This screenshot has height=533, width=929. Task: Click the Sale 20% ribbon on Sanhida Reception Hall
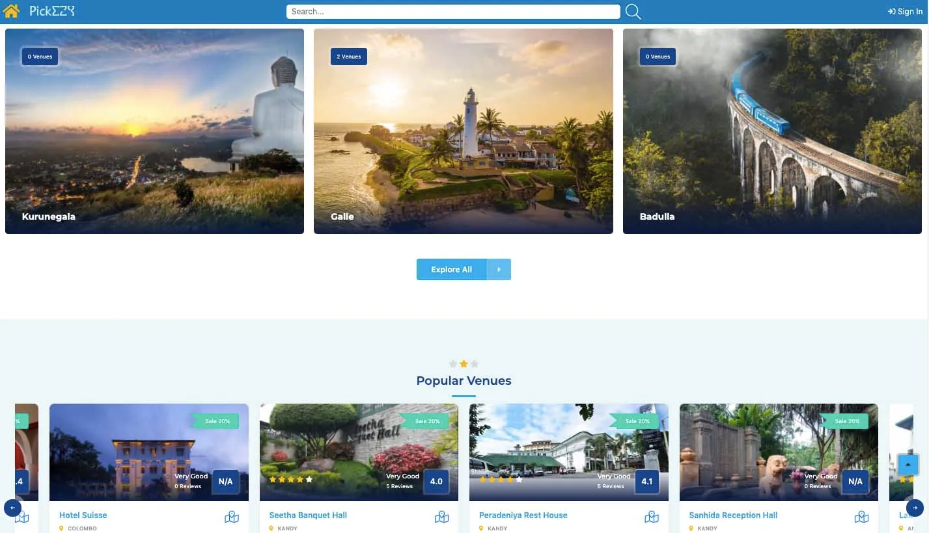846,421
